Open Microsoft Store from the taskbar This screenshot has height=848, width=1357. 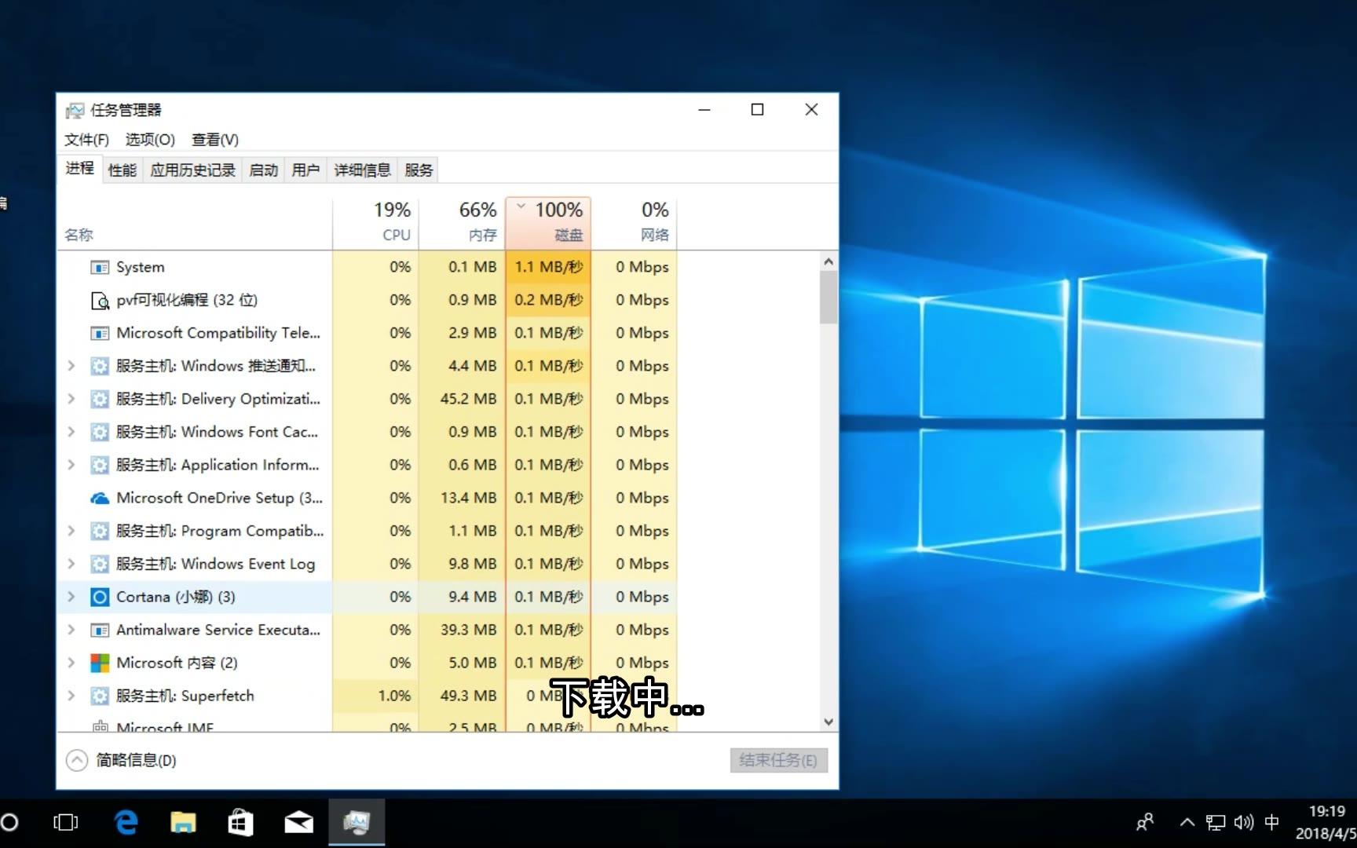click(x=240, y=822)
